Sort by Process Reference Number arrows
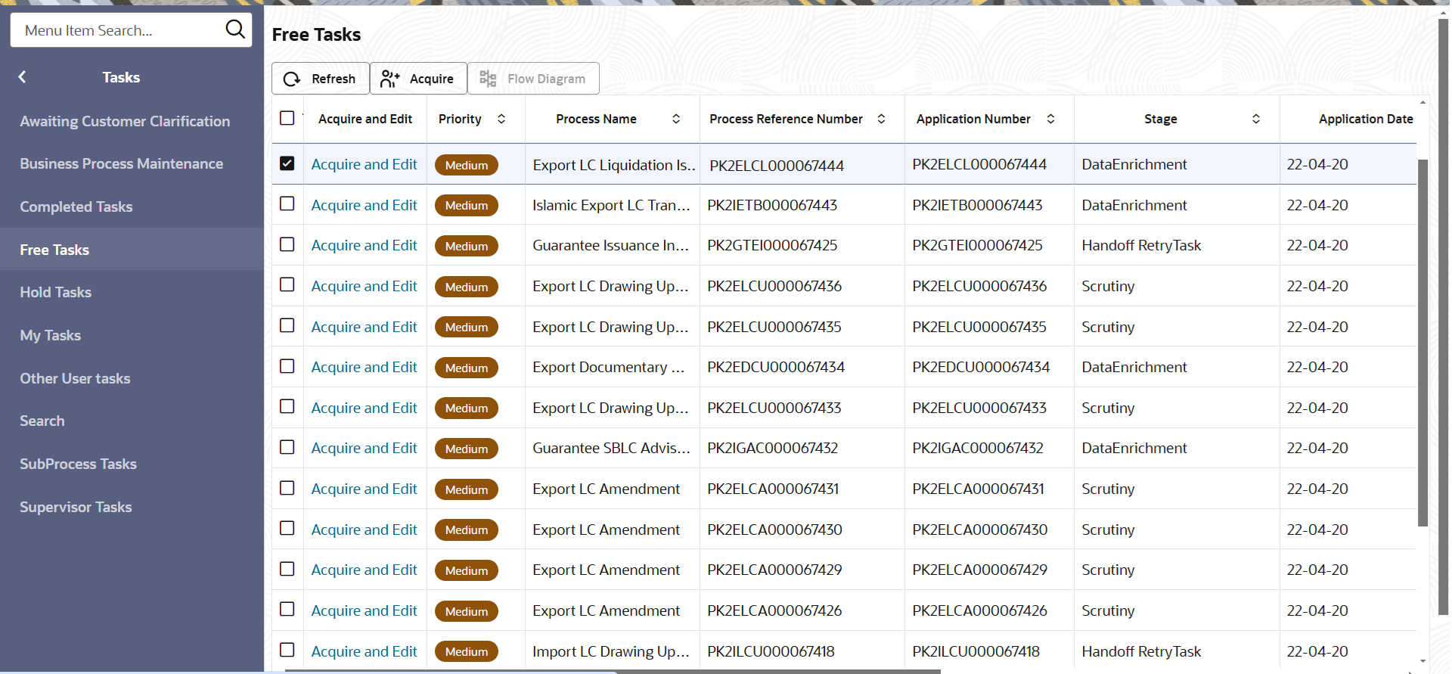 pos(881,119)
